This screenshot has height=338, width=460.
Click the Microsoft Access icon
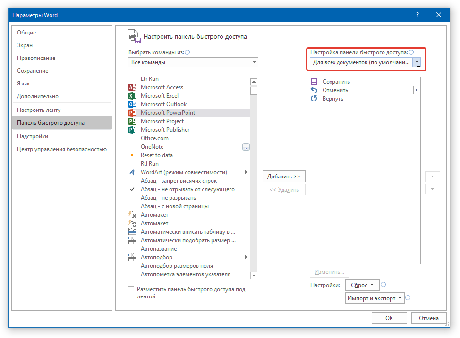[x=132, y=87]
